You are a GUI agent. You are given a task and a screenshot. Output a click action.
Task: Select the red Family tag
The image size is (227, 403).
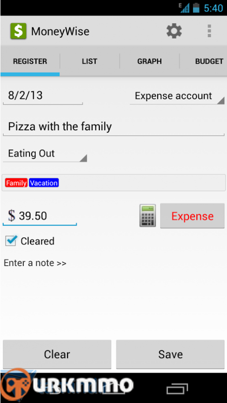pos(16,183)
